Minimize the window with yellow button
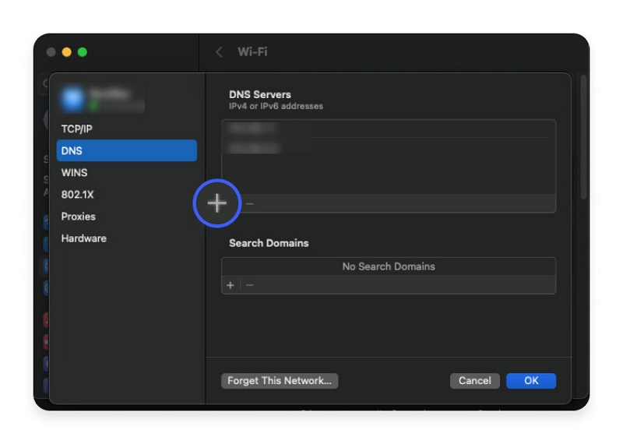Viewport: 623px width, 444px height. tap(67, 52)
